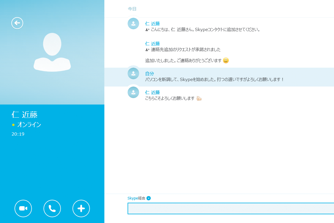Click the contact name 仁 近藤 in sidebar

point(25,115)
